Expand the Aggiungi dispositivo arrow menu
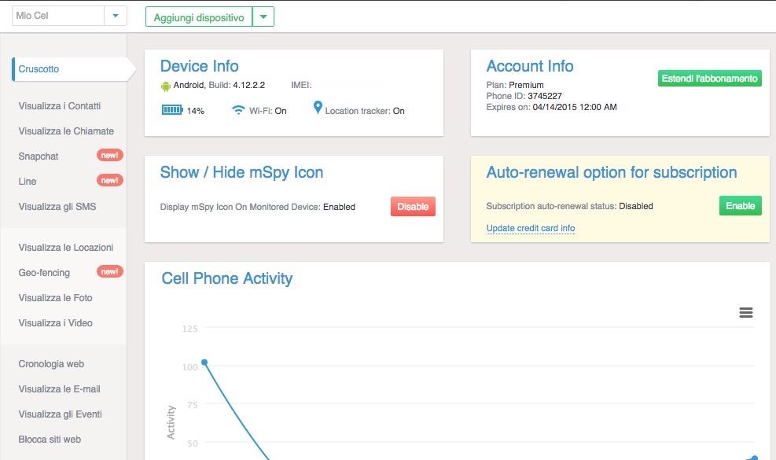 (263, 17)
